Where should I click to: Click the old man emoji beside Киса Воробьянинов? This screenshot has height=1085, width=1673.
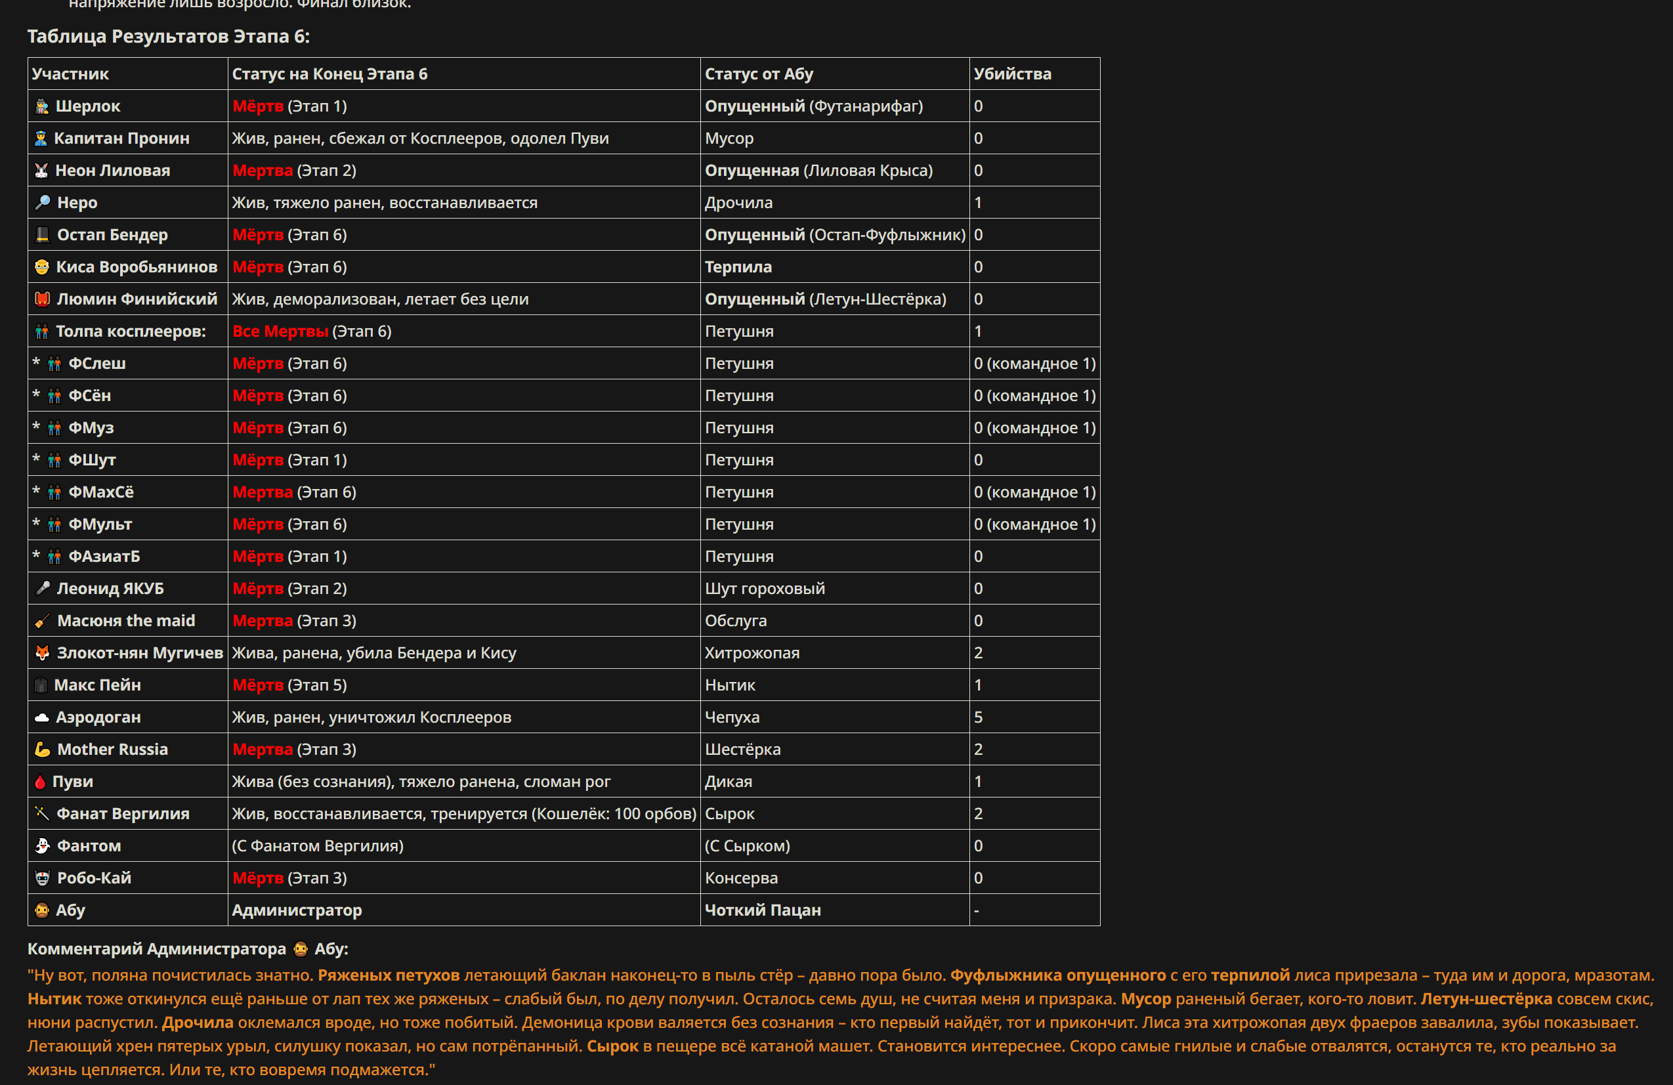pyautogui.click(x=42, y=267)
